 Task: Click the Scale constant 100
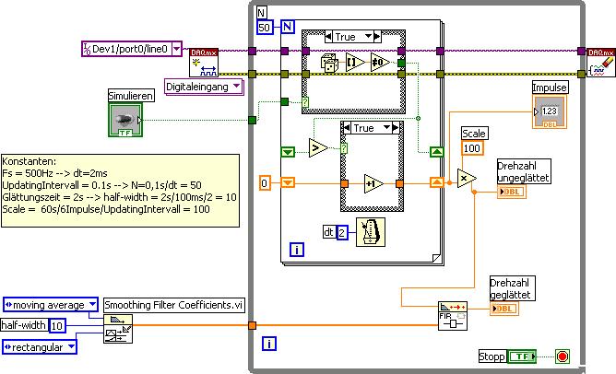472,148
